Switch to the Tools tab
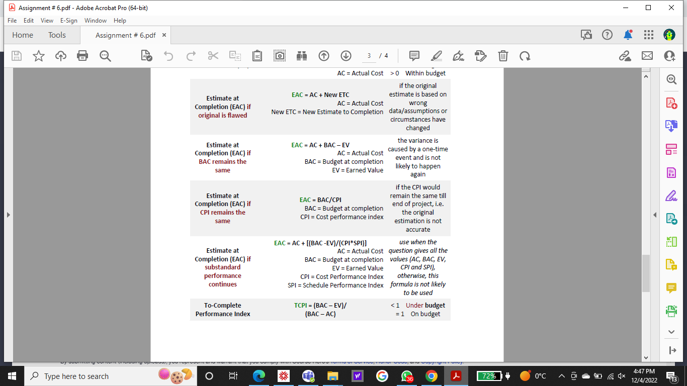This screenshot has width=687, height=386. tap(57, 35)
